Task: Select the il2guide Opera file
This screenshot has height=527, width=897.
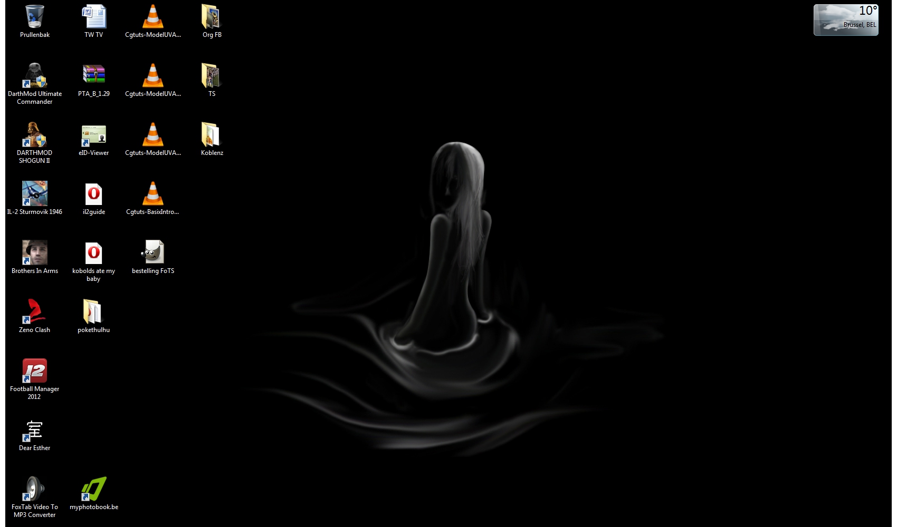Action: pyautogui.click(x=94, y=194)
